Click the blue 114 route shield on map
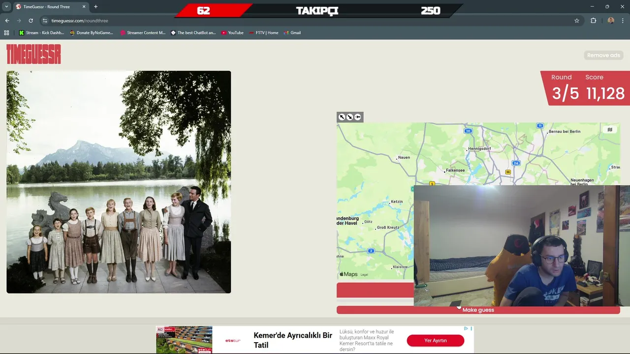The width and height of the screenshot is (630, 354). point(516,163)
